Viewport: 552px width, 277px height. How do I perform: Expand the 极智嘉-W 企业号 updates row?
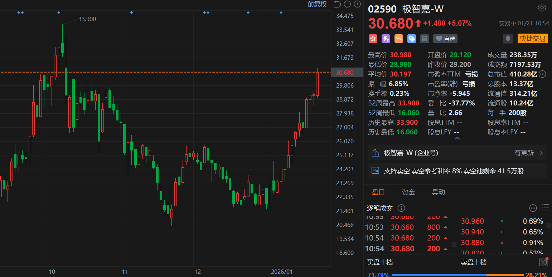457,153
